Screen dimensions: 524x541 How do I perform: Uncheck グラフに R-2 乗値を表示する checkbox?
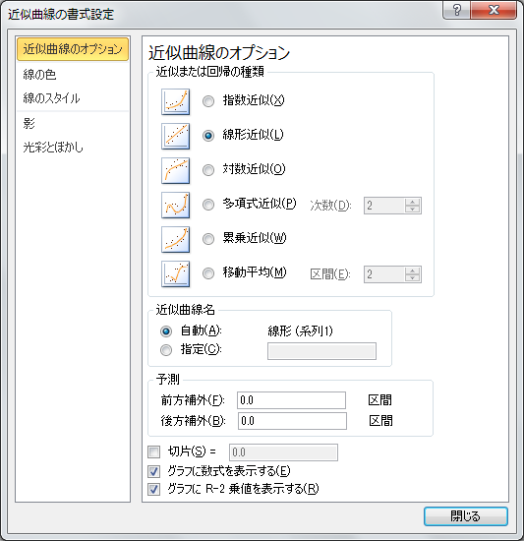click(x=153, y=489)
